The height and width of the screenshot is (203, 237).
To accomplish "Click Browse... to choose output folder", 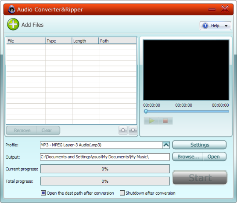I will click(x=188, y=157).
